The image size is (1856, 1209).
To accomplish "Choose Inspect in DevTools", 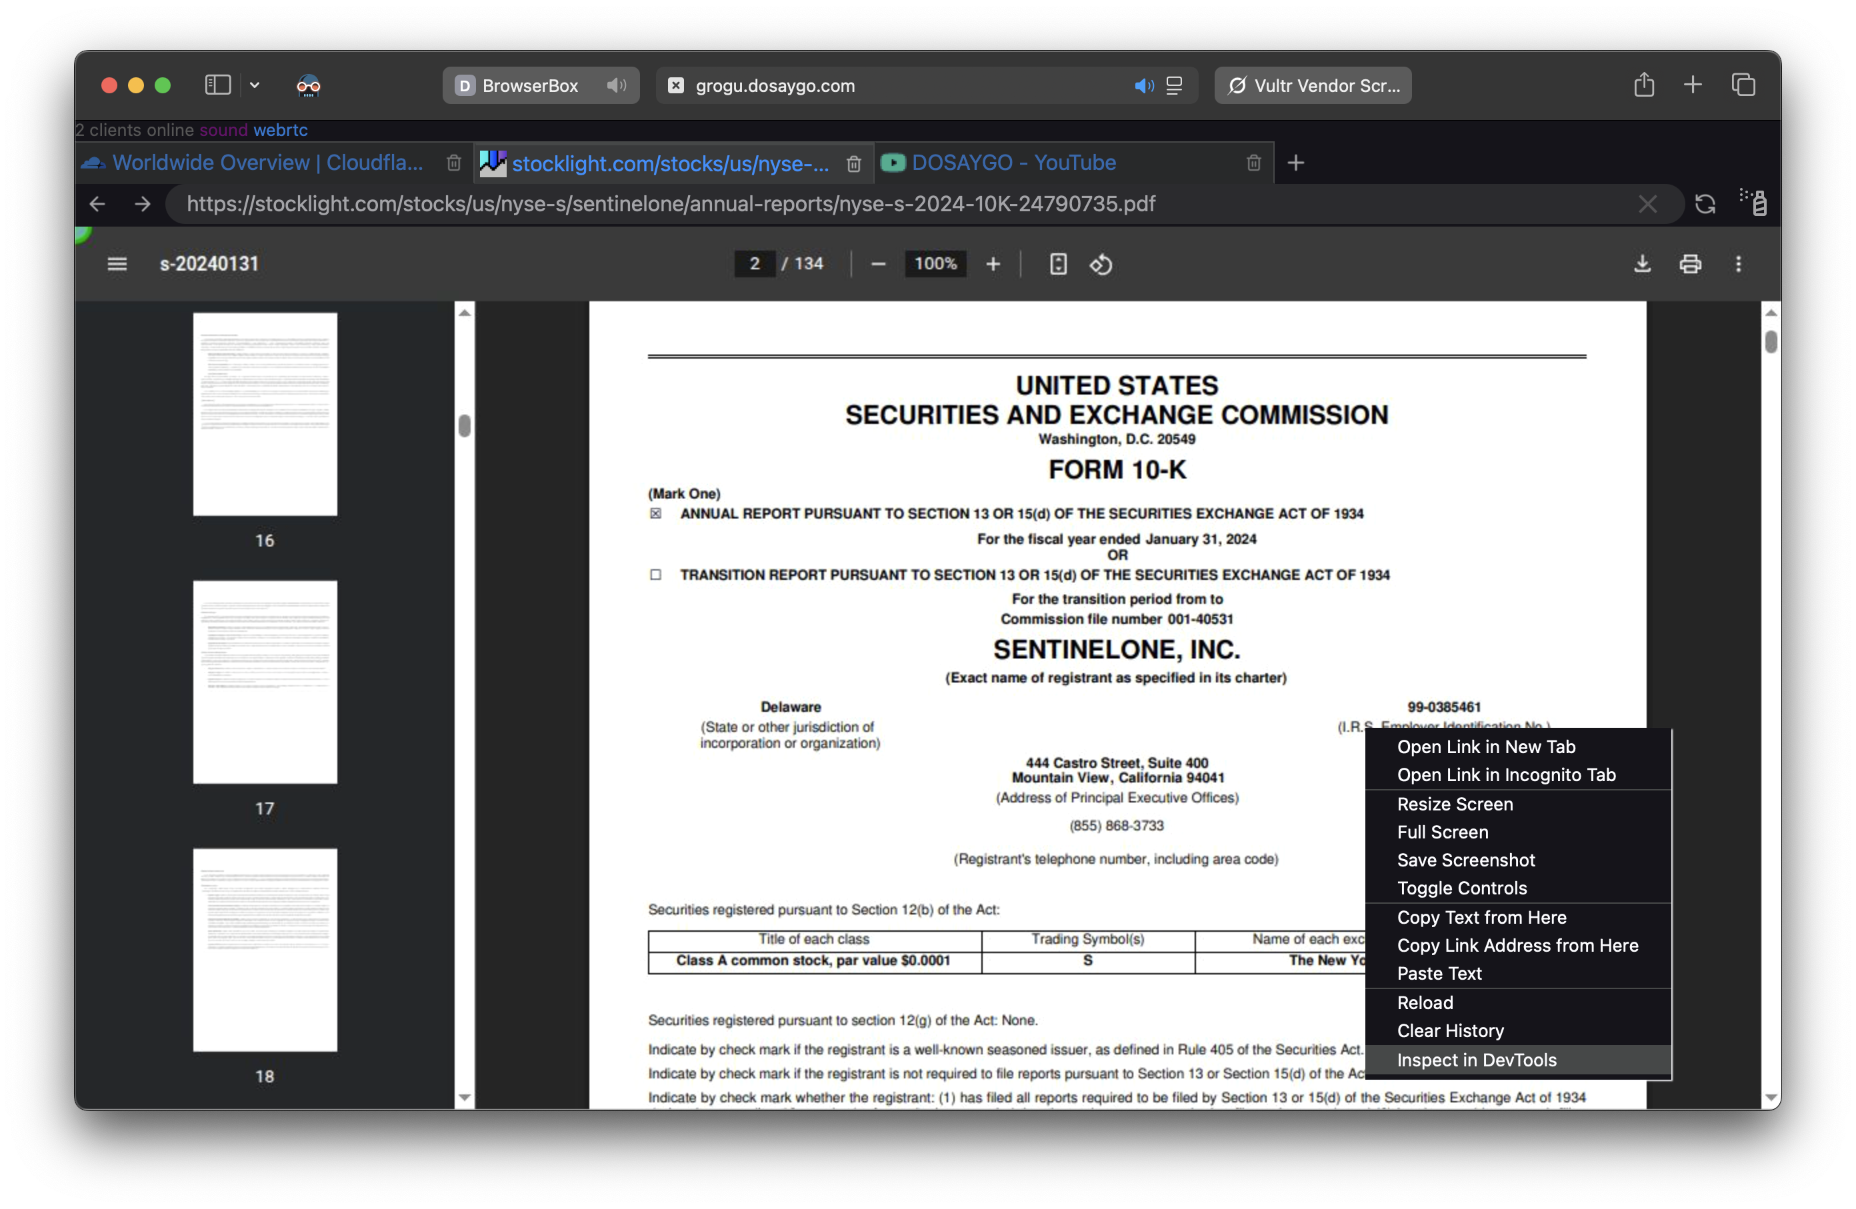I will click(1518, 1060).
